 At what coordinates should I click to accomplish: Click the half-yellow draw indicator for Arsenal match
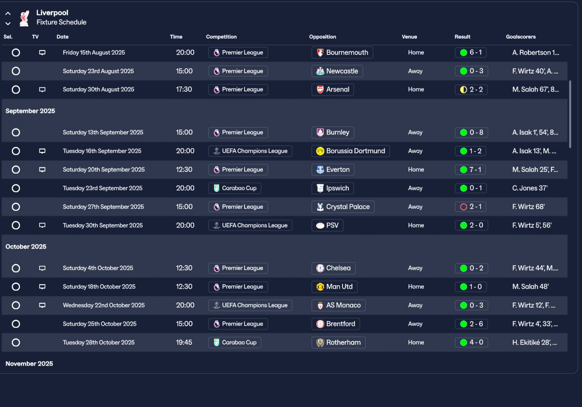[x=464, y=90]
